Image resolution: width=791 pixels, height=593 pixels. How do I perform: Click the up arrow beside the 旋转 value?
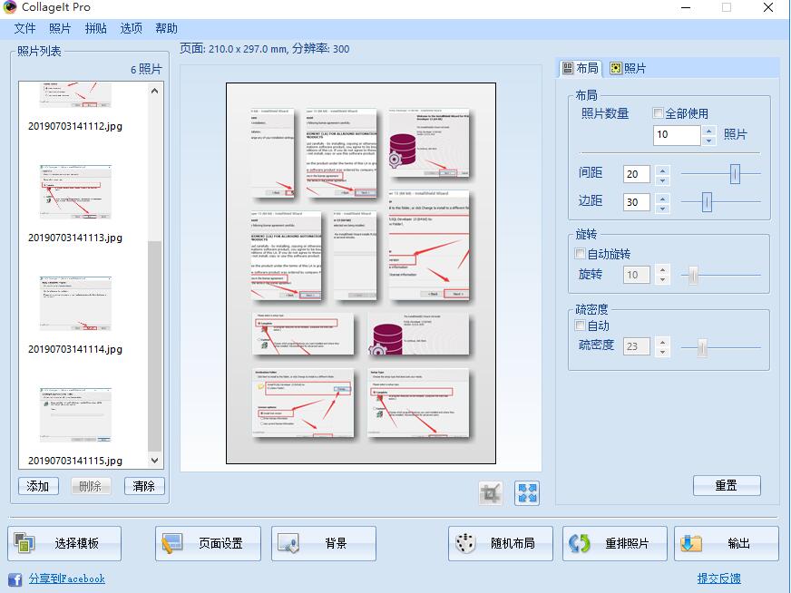662,269
